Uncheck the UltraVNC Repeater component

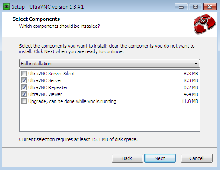click(x=24, y=87)
